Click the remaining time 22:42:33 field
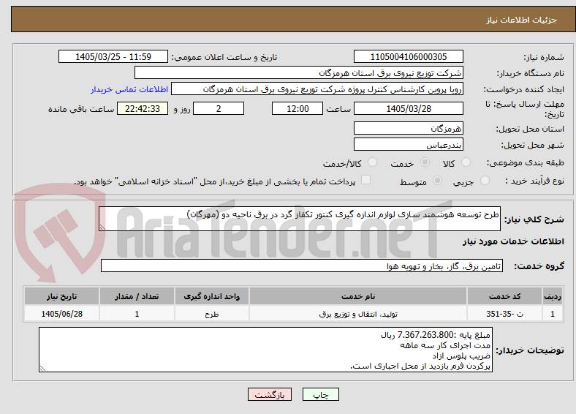576x414 pixels. [143, 108]
